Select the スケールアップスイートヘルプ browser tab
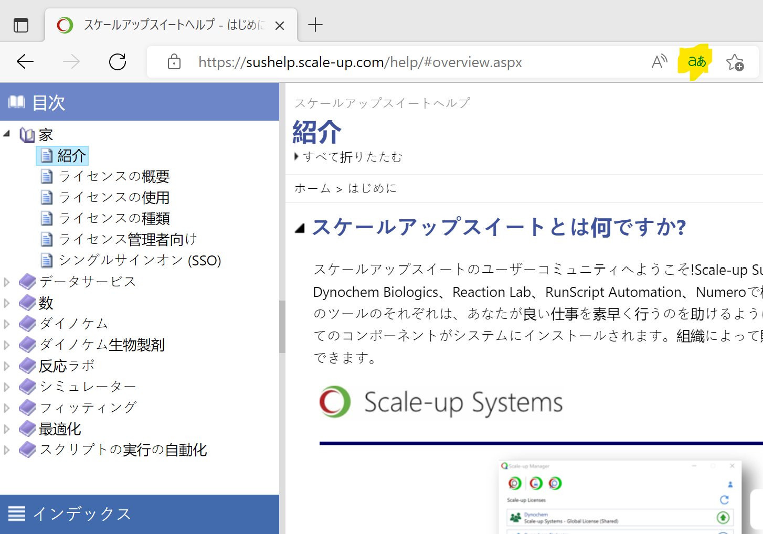The image size is (763, 534). coord(168,25)
